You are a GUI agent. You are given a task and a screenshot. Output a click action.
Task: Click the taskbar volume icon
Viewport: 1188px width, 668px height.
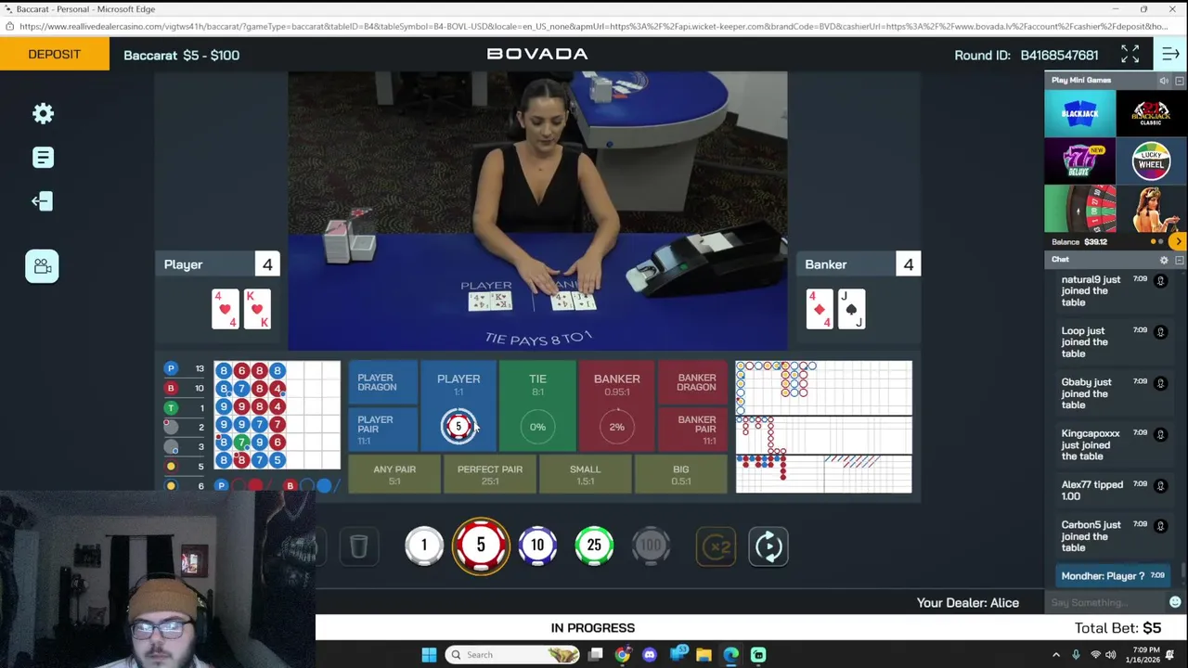tap(1113, 655)
